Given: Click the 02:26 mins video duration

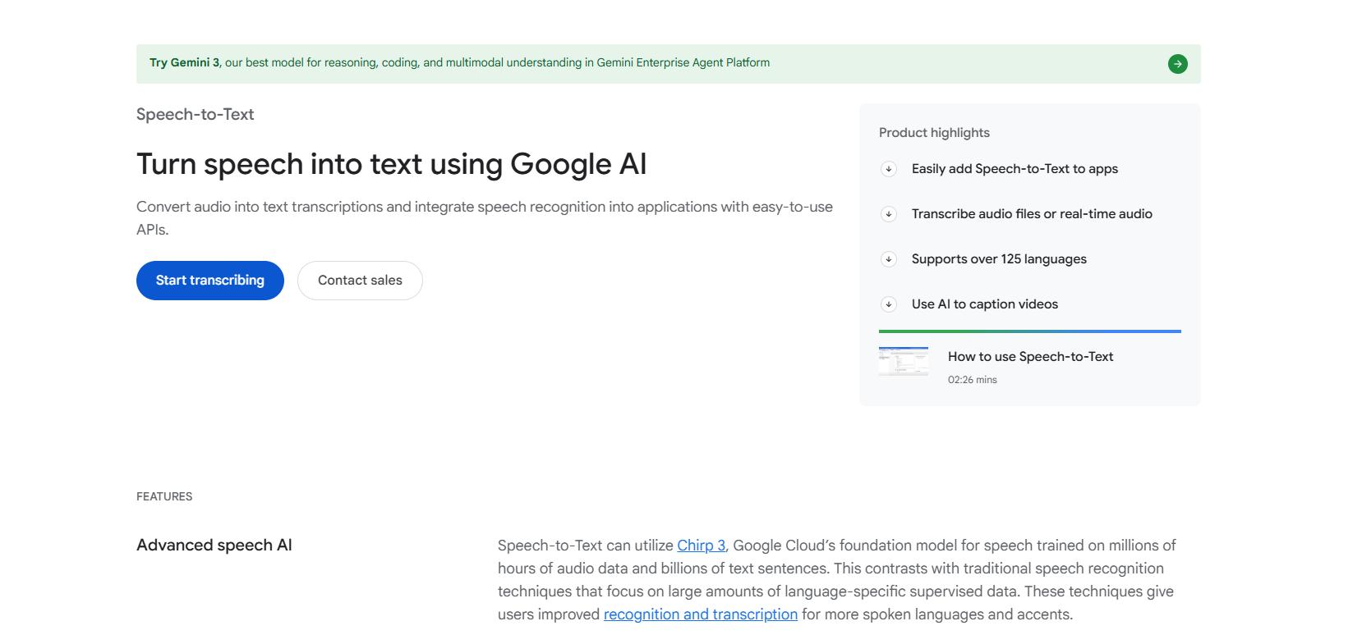Looking at the screenshot, I should 972,380.
